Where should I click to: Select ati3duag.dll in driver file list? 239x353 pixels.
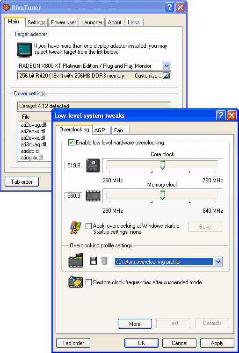pos(33,144)
